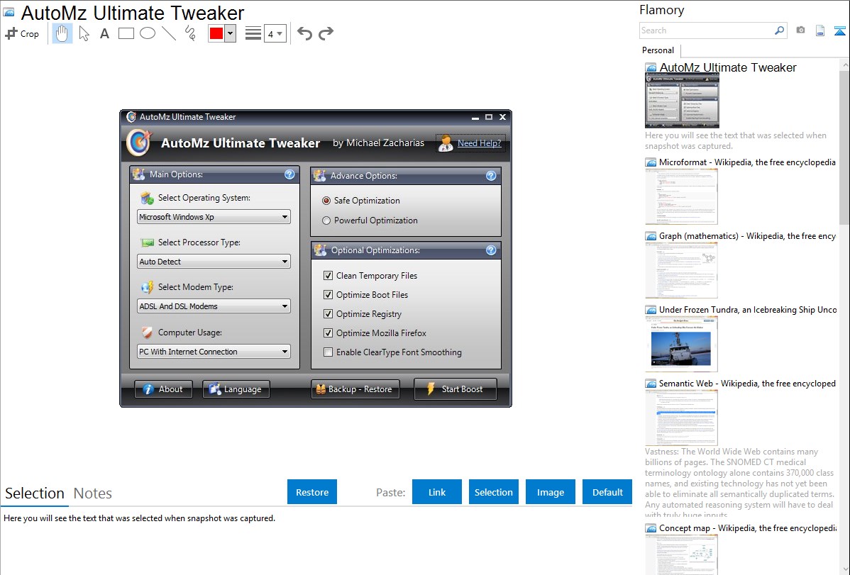The height and width of the screenshot is (575, 850).
Task: Paste as Link
Action: pyautogui.click(x=437, y=492)
